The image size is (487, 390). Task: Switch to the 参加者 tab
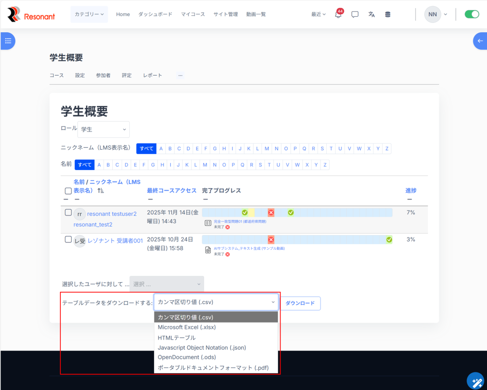click(x=103, y=75)
